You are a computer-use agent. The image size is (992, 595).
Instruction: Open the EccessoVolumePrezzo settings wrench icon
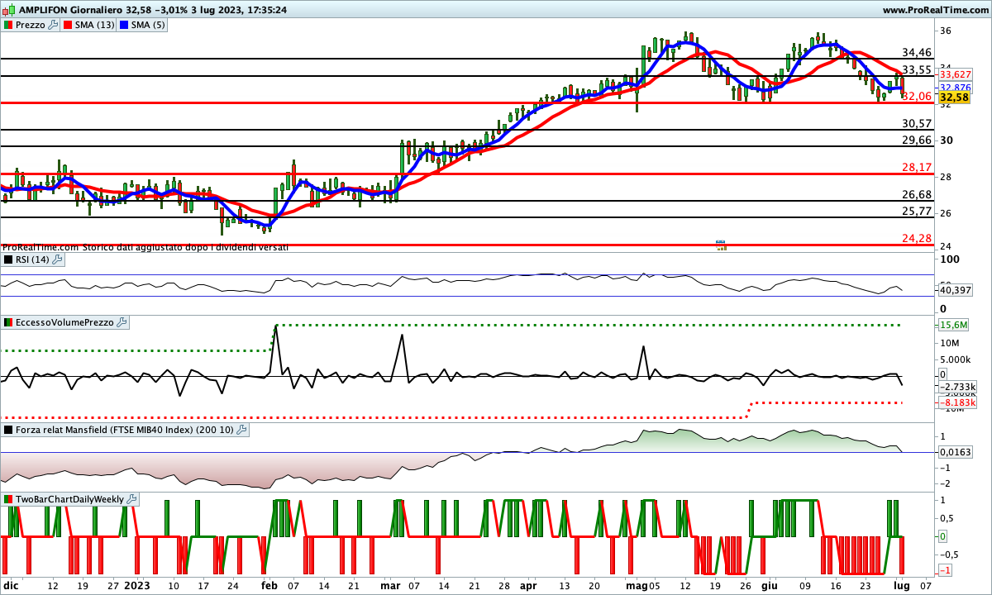tap(121, 322)
